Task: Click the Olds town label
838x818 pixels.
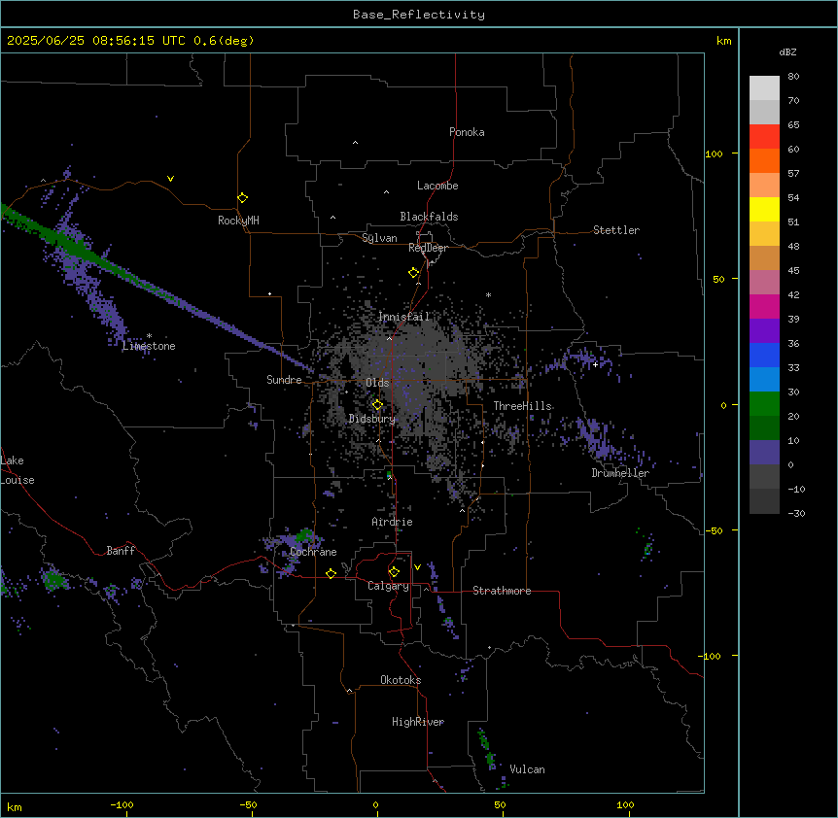Action: (377, 383)
